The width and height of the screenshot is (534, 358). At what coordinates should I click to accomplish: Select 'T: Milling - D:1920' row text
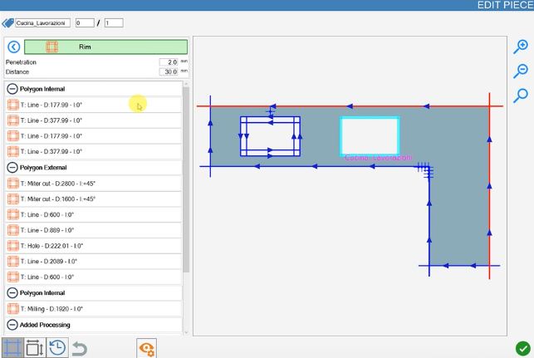[51, 309]
